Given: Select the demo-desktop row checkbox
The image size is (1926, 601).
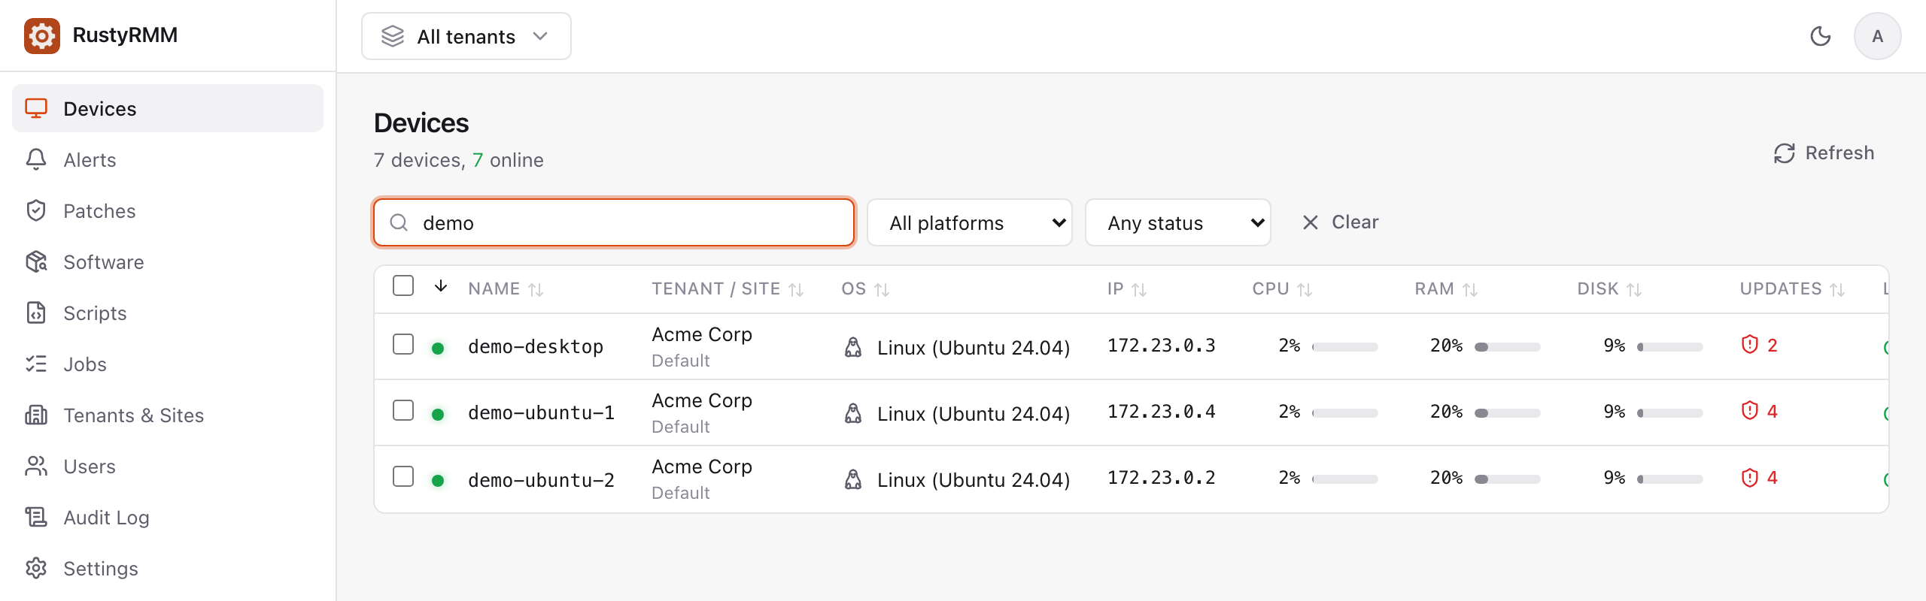Looking at the screenshot, I should coord(403,344).
